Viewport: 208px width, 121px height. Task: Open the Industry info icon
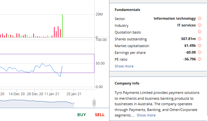coord(200,25)
